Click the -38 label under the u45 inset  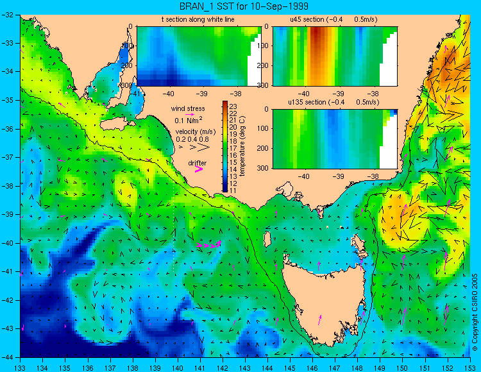pos(373,94)
